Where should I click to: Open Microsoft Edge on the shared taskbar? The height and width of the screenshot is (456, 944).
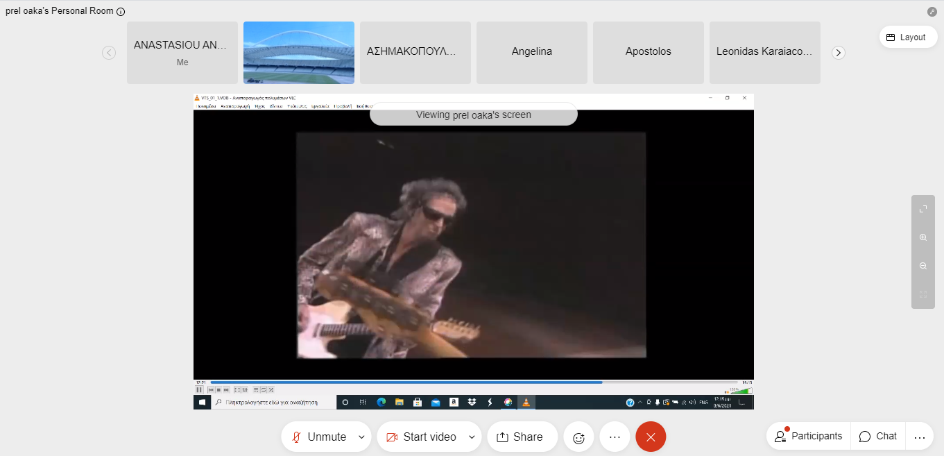coord(381,402)
